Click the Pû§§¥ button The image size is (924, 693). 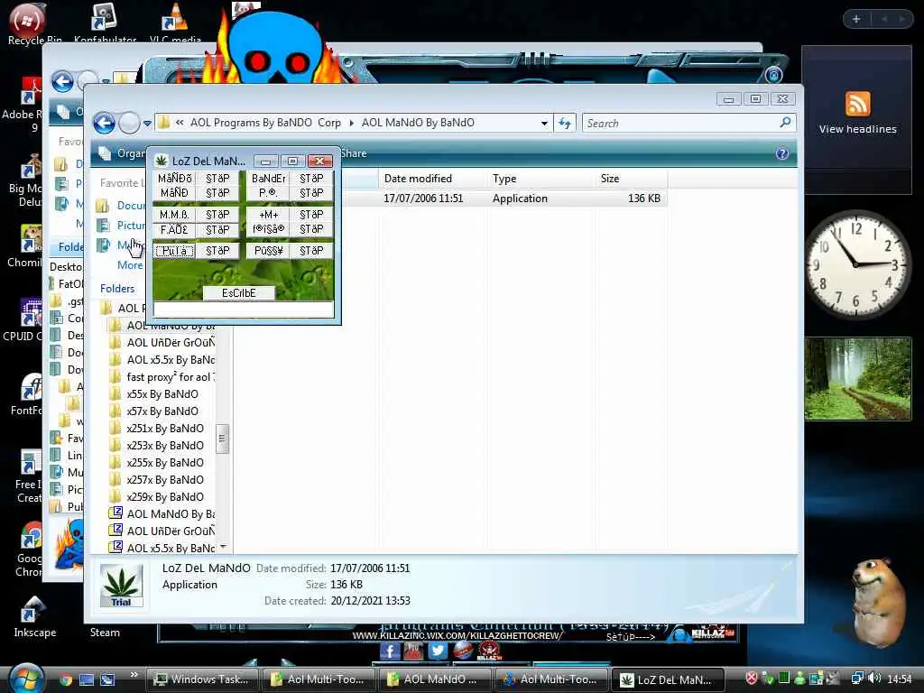pyautogui.click(x=268, y=251)
